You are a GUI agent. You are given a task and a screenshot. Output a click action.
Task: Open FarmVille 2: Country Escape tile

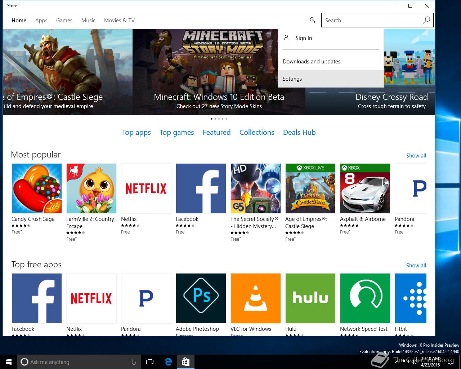[91, 188]
